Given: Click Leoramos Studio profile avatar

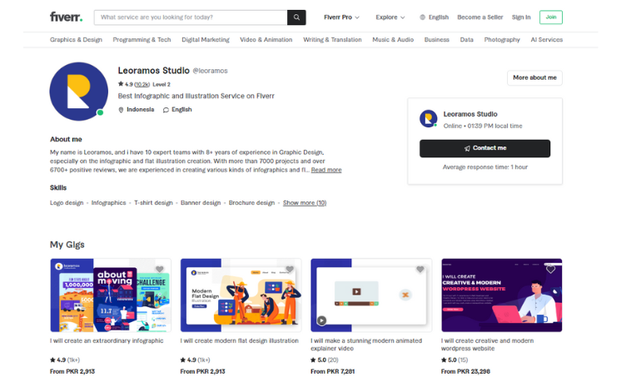Looking at the screenshot, I should pos(77,92).
